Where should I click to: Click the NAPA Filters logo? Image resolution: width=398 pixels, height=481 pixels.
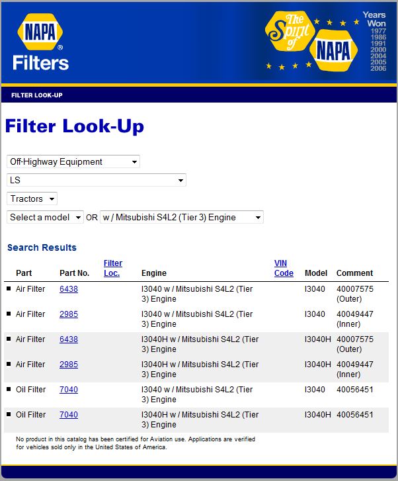pyautogui.click(x=40, y=42)
